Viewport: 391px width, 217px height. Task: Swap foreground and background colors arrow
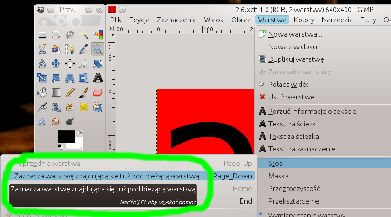[x=79, y=132]
